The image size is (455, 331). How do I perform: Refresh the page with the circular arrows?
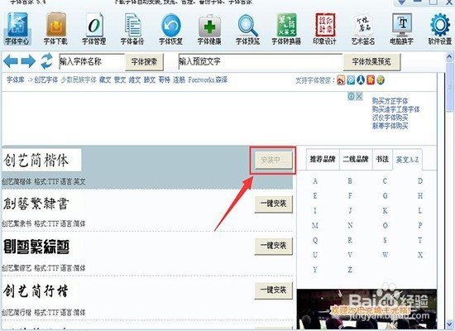(x=46, y=61)
